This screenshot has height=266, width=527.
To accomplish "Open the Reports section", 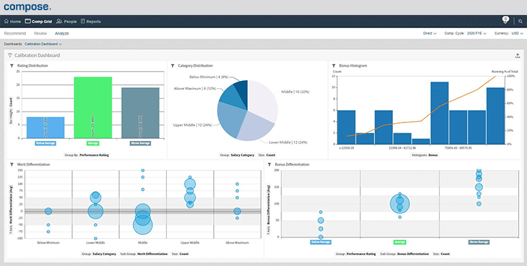I will click(x=91, y=21).
